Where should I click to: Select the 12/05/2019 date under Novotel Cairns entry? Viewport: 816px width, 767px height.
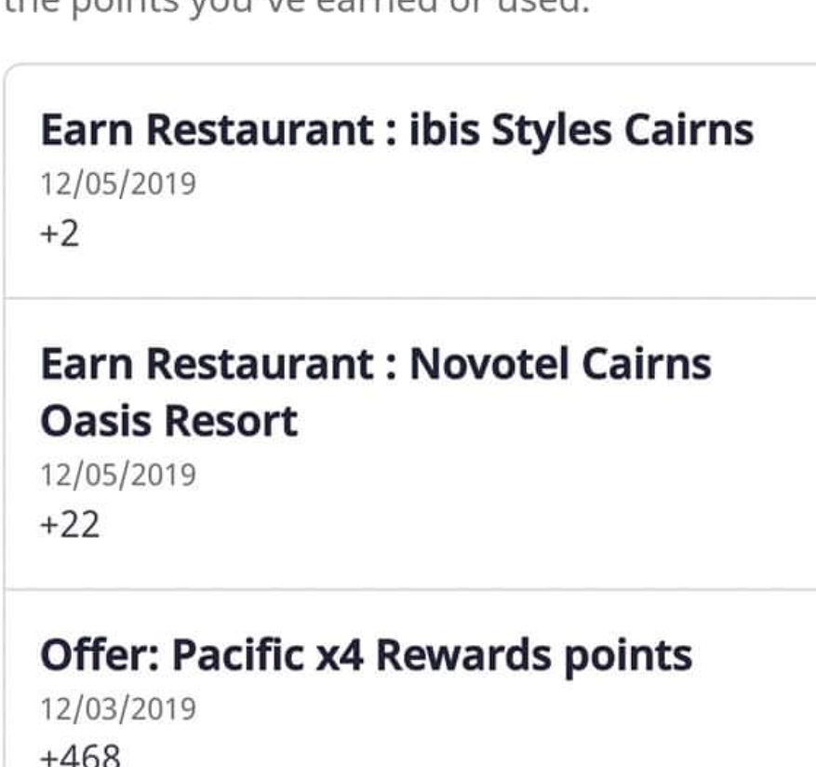[118, 475]
